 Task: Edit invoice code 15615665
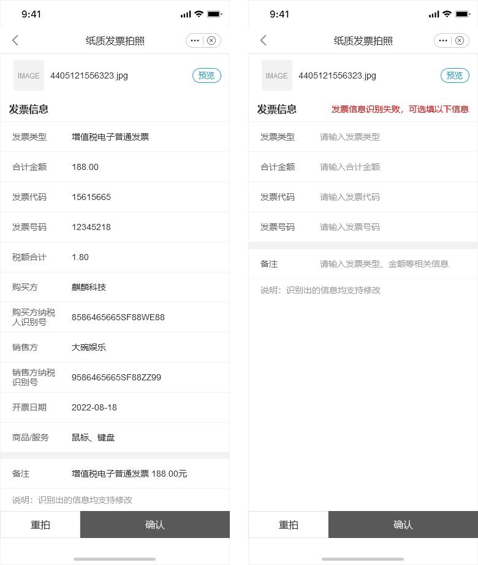pos(91,197)
